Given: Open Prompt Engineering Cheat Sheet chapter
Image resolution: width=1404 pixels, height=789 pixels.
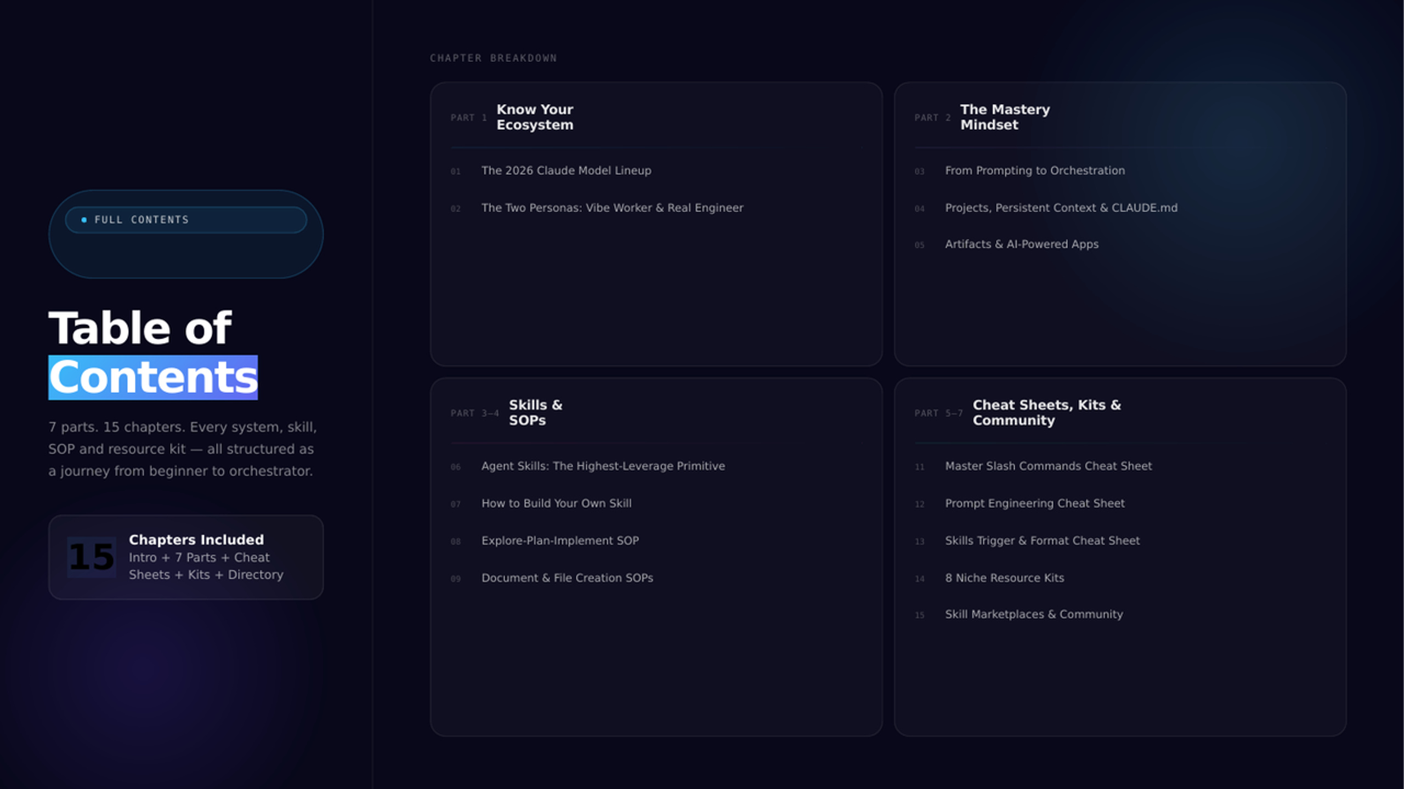Looking at the screenshot, I should tap(1034, 503).
